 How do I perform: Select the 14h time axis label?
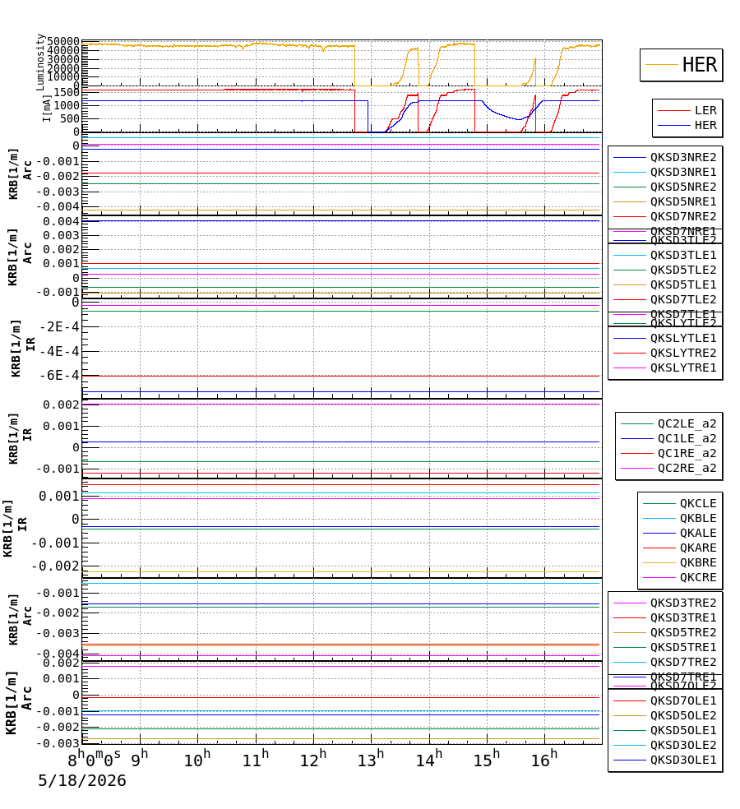(429, 760)
